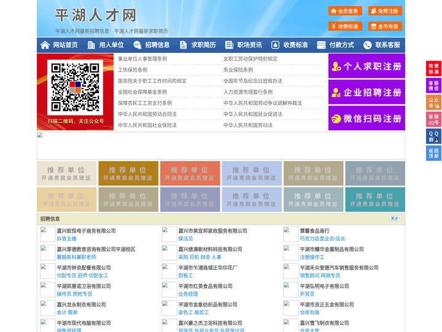Viewport: 442px width, 332px height.
Task: Open the 职场资讯 menu item
Action: coord(249,45)
